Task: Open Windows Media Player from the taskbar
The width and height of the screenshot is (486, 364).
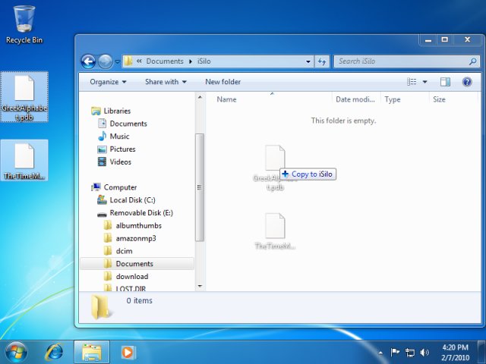Action: tap(128, 352)
